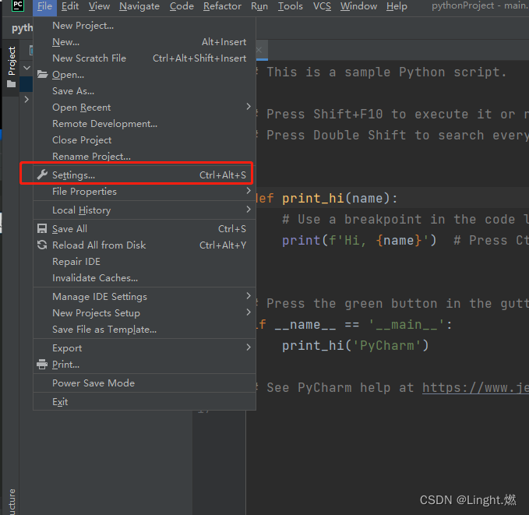Expand the File Properties submenu
The height and width of the screenshot is (515, 529).
144,192
